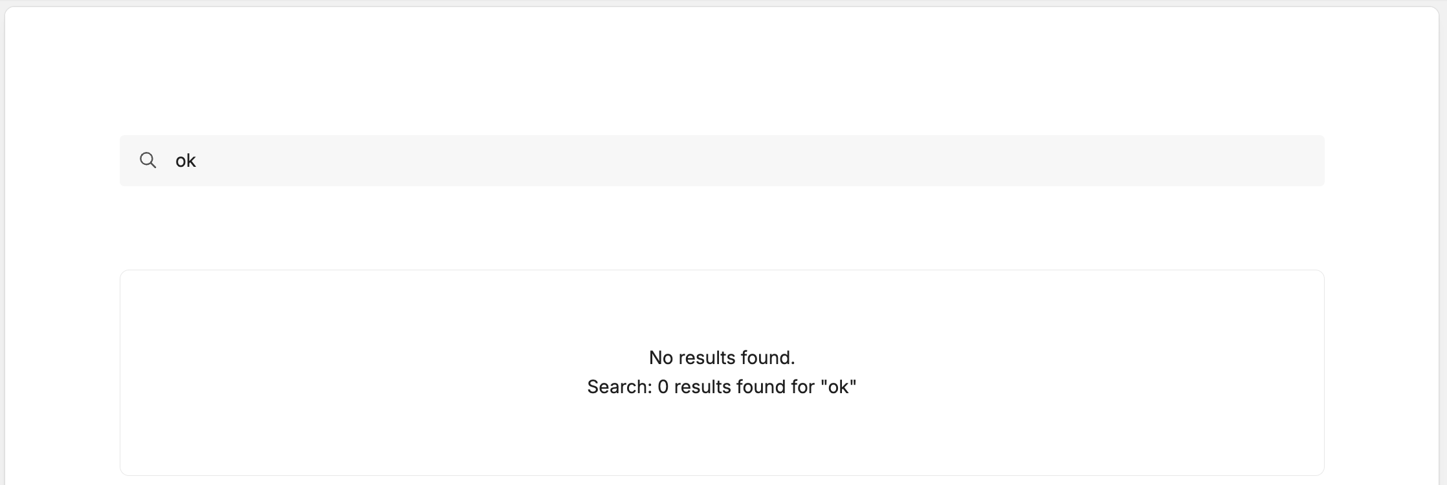The image size is (1447, 485).
Task: Click the typed "ok" query text
Action: 186,161
